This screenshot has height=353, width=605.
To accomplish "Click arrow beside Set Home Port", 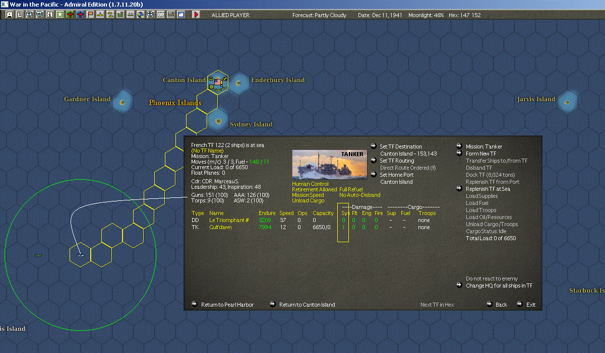I will pyautogui.click(x=374, y=174).
